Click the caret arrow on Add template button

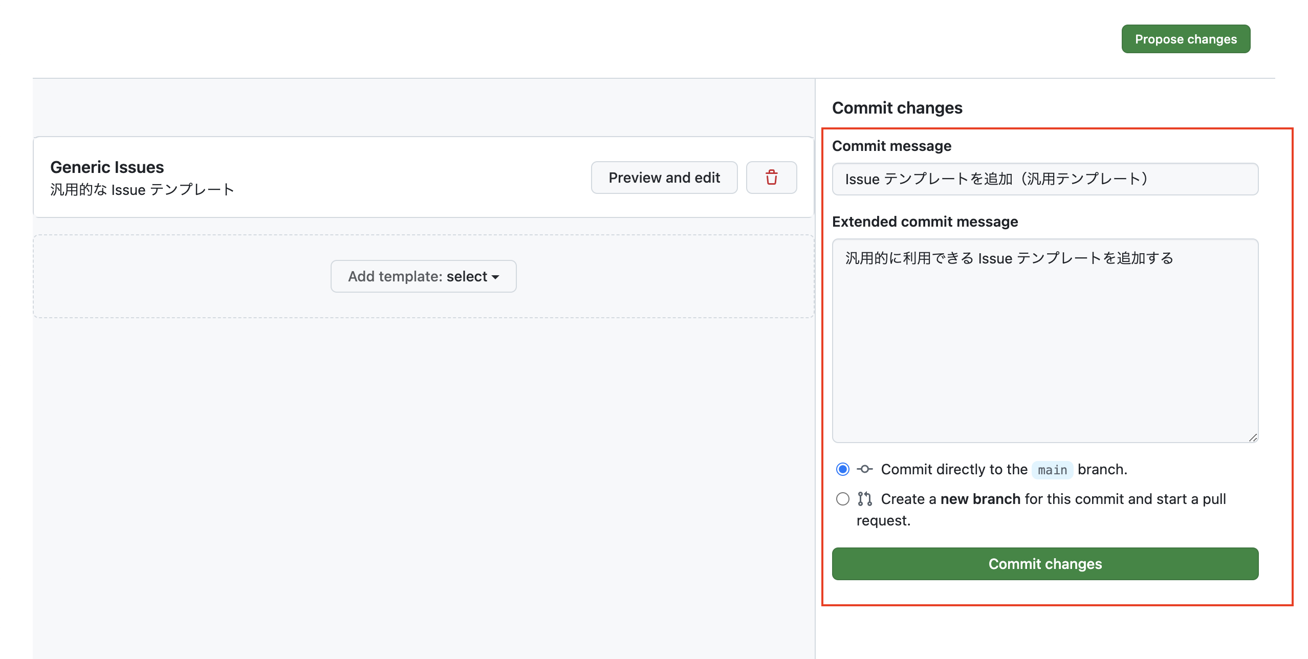(495, 277)
